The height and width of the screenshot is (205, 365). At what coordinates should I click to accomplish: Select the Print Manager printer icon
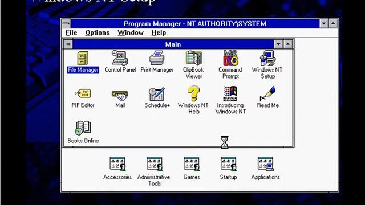tap(157, 58)
